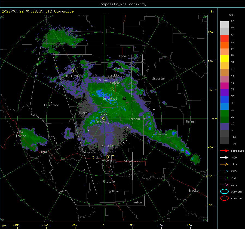Click the Hanna label

[x=190, y=121]
